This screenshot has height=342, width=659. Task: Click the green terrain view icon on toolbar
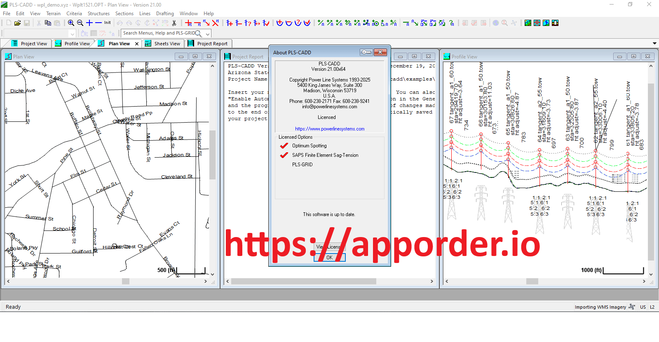pyautogui.click(x=528, y=23)
